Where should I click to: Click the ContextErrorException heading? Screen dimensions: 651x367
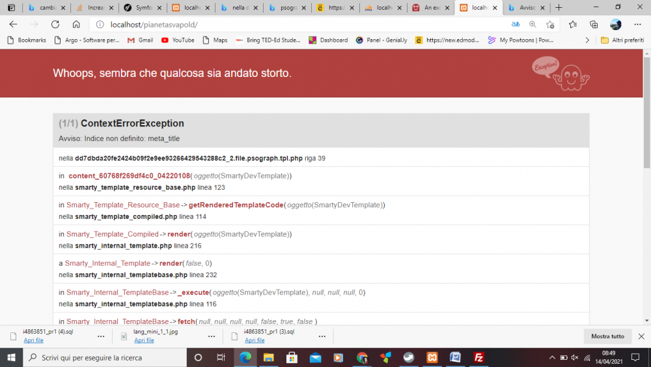click(x=132, y=123)
